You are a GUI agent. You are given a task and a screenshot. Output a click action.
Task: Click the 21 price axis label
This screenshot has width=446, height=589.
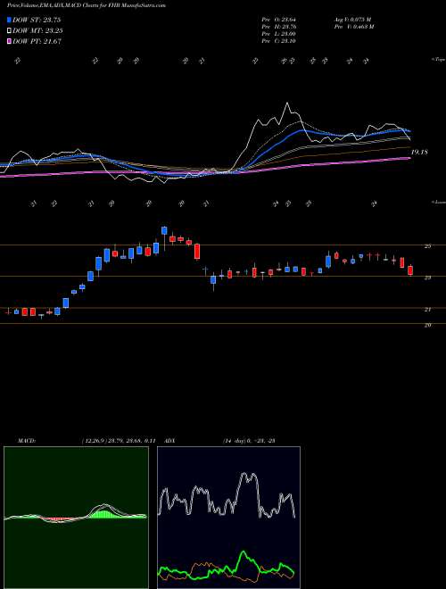pos(427,309)
